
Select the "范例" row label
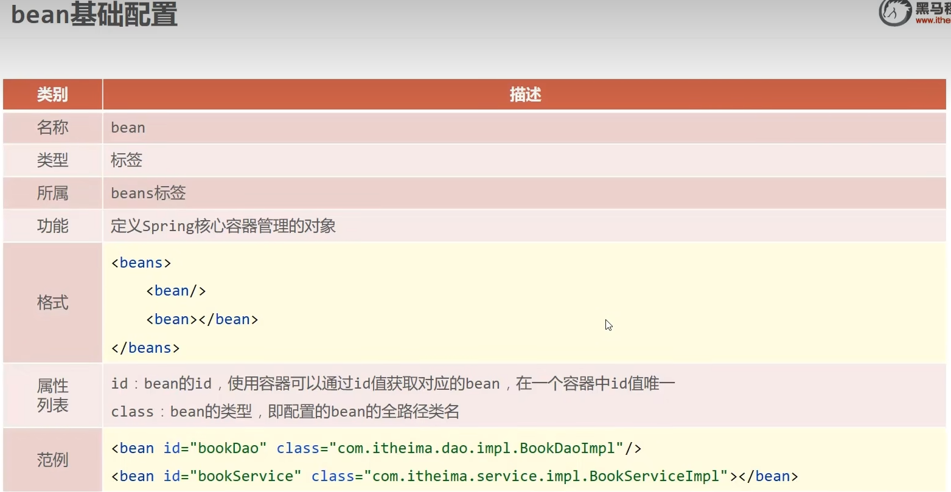coord(52,460)
